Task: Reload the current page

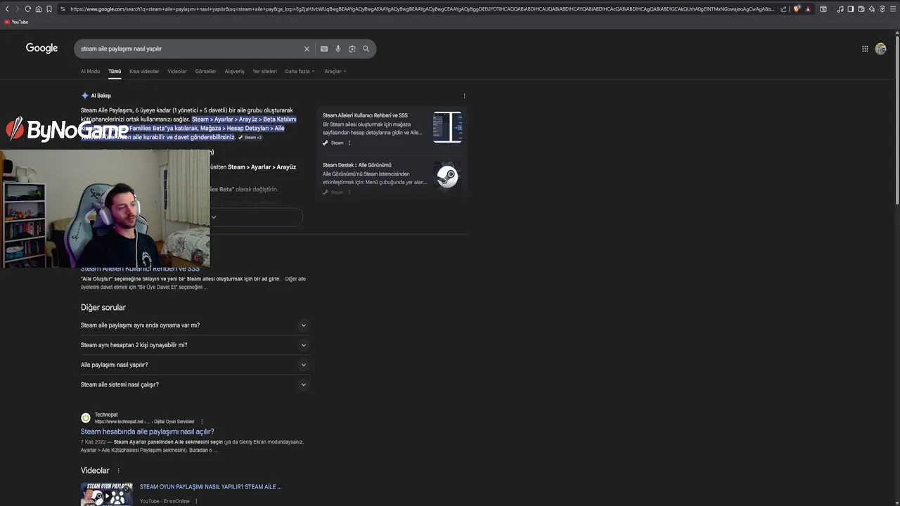Action: [28, 9]
